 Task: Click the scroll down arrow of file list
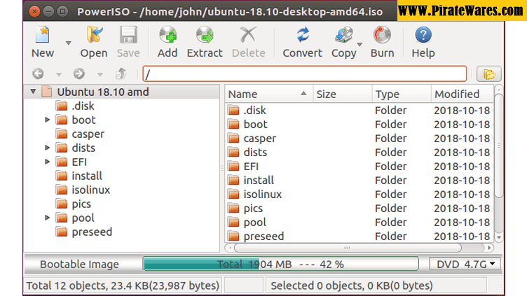coord(499,237)
